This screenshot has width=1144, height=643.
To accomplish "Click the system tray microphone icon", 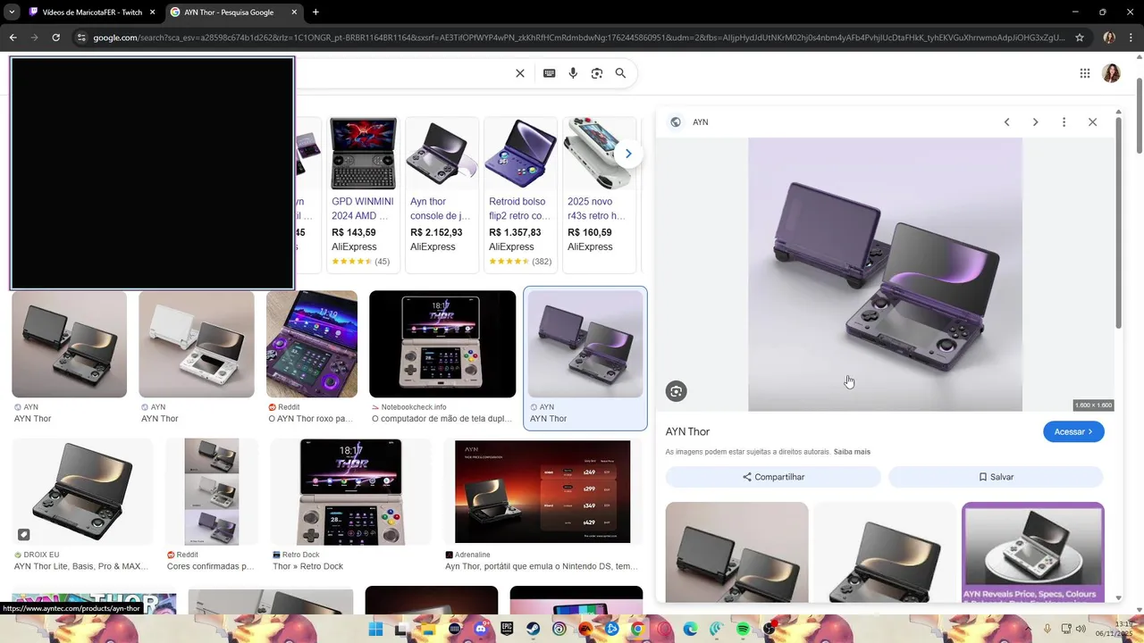I will point(1048,630).
